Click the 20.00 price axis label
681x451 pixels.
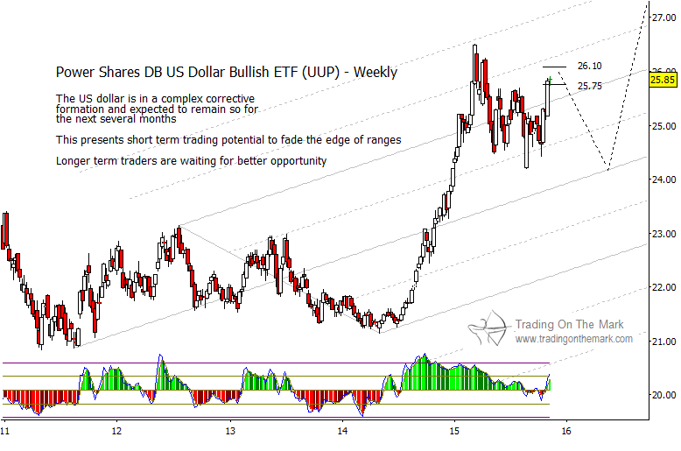tap(664, 395)
